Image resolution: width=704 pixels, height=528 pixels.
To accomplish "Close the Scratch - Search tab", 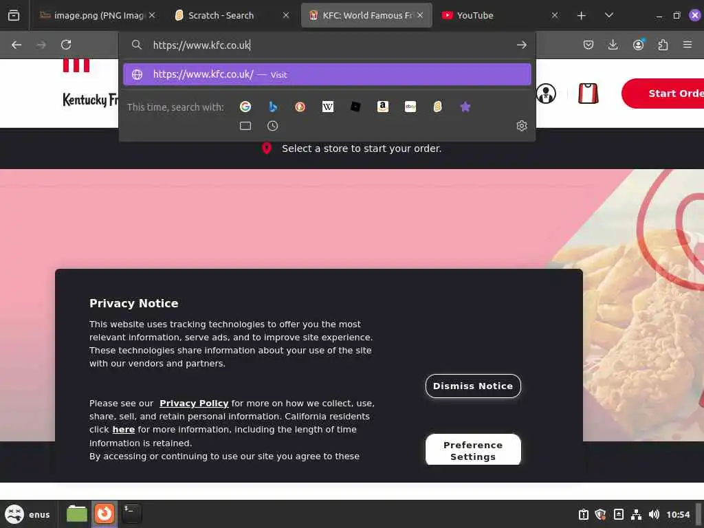I will click(x=286, y=15).
